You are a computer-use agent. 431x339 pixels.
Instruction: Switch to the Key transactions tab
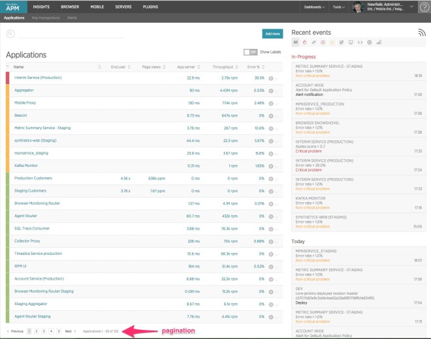pos(46,18)
